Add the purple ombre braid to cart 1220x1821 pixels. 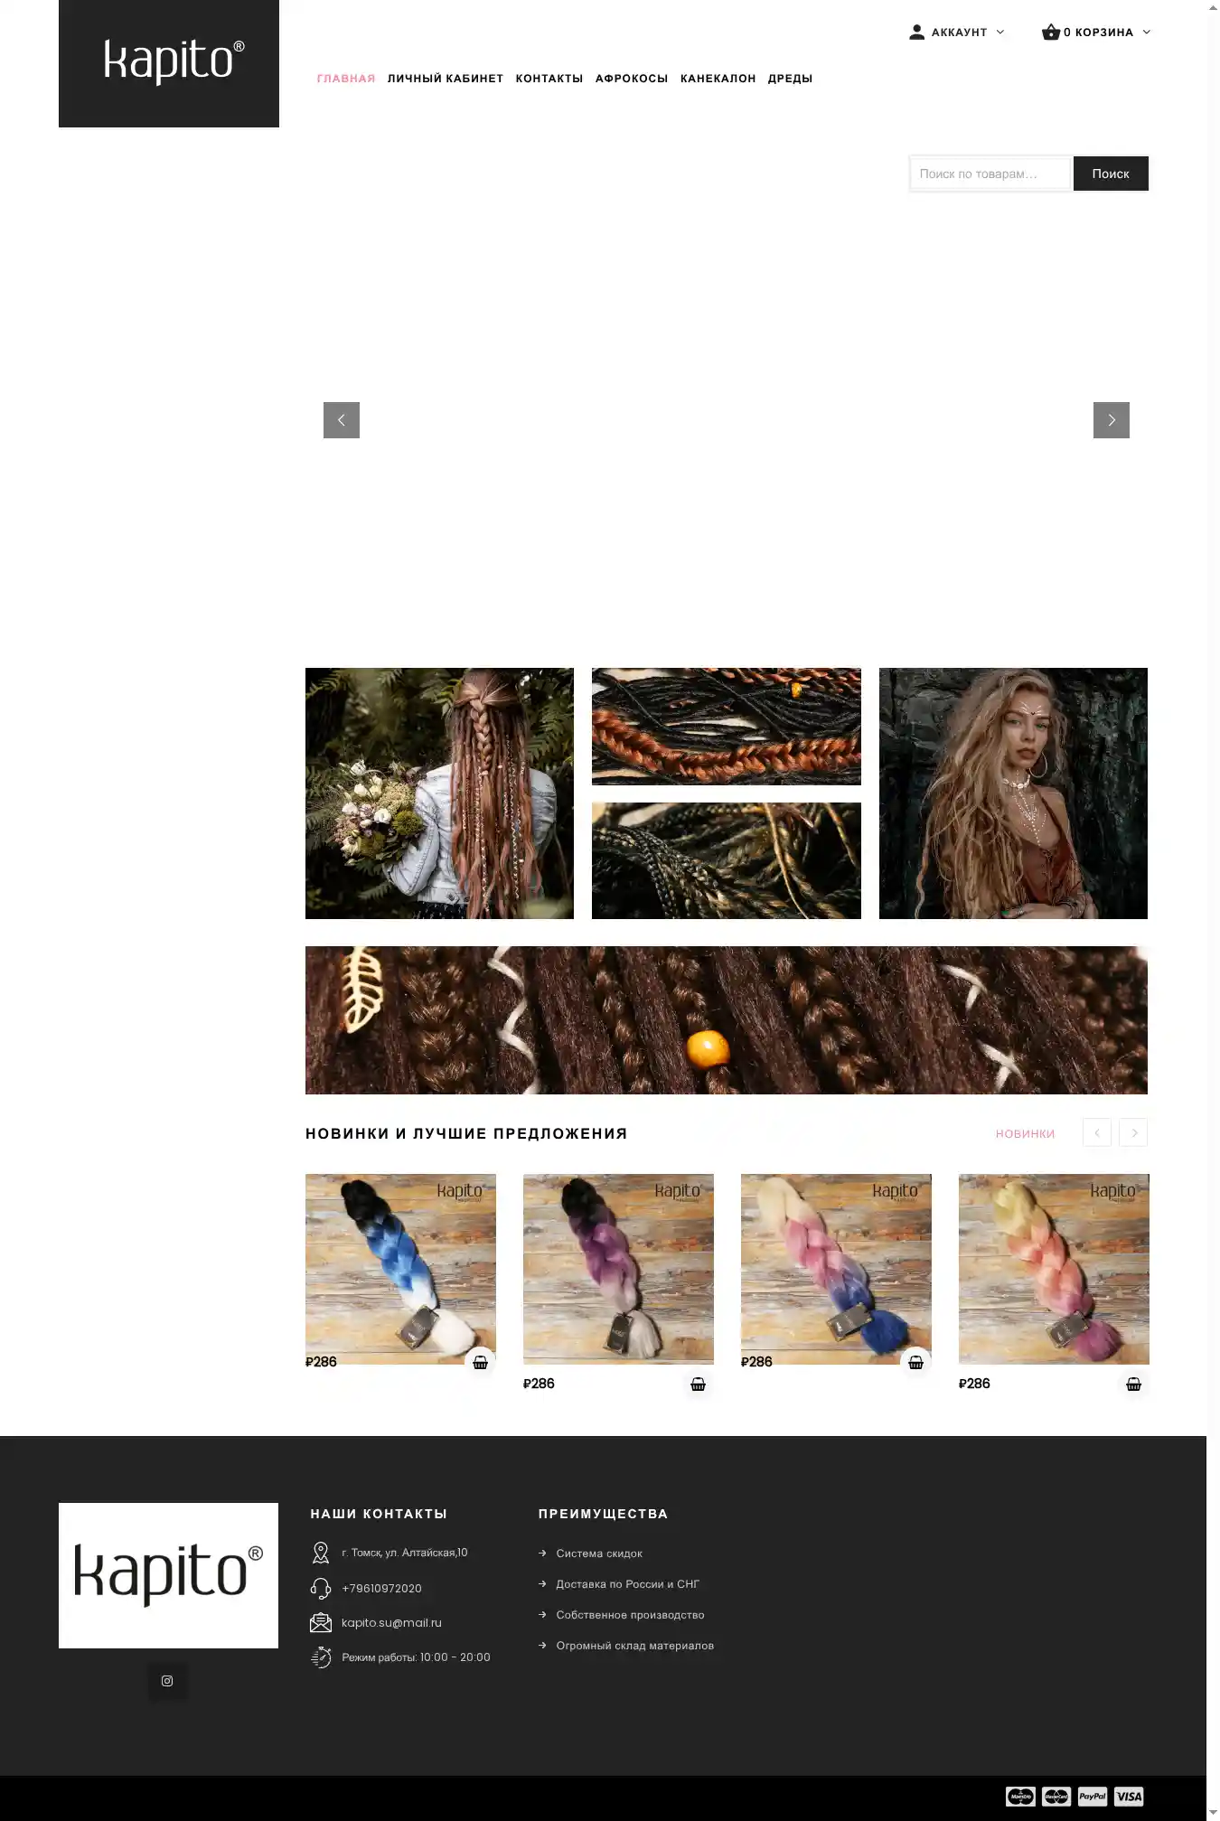(699, 1384)
